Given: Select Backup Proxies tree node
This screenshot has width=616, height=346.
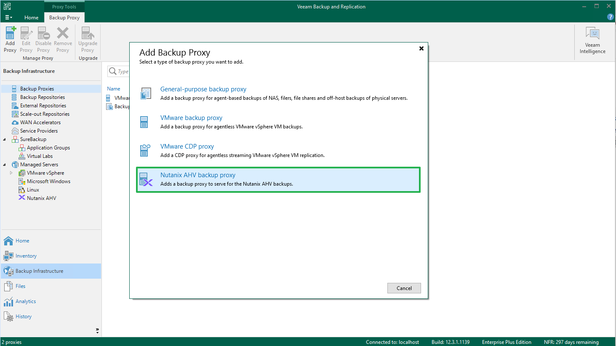Looking at the screenshot, I should coord(37,89).
